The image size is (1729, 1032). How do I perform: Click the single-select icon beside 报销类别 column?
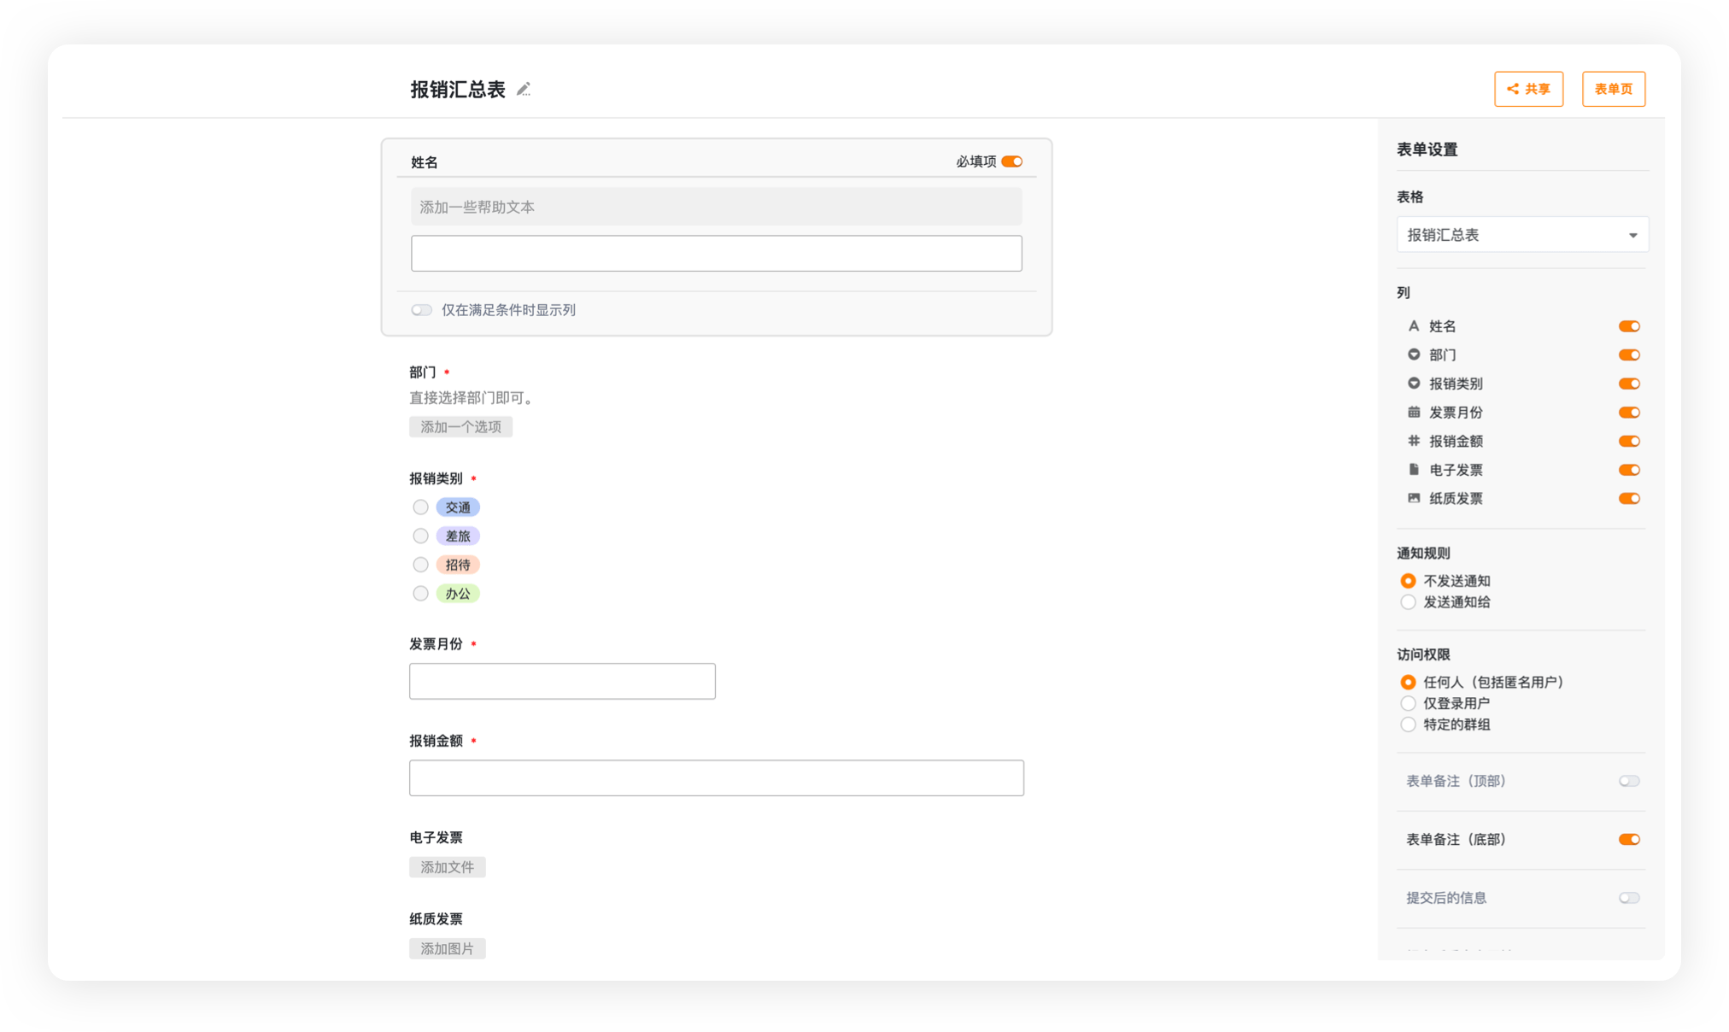pos(1414,384)
